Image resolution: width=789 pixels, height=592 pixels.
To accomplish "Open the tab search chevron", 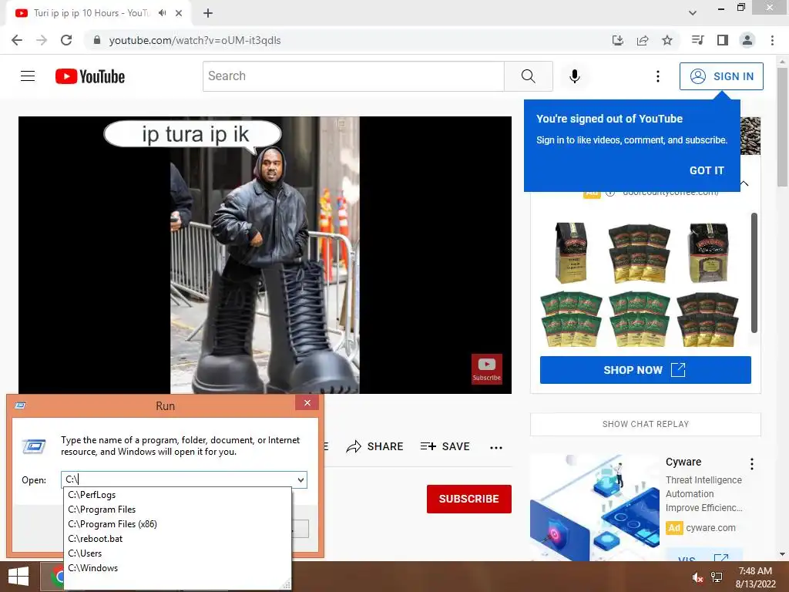I will [693, 13].
